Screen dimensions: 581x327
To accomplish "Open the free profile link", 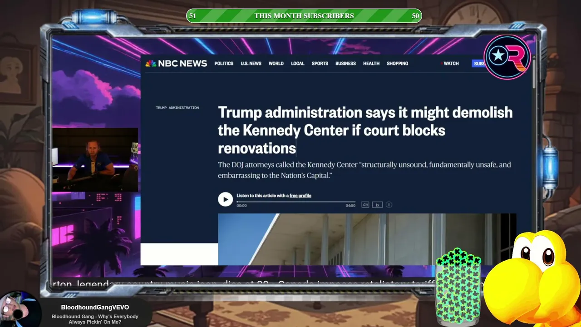I will (300, 196).
